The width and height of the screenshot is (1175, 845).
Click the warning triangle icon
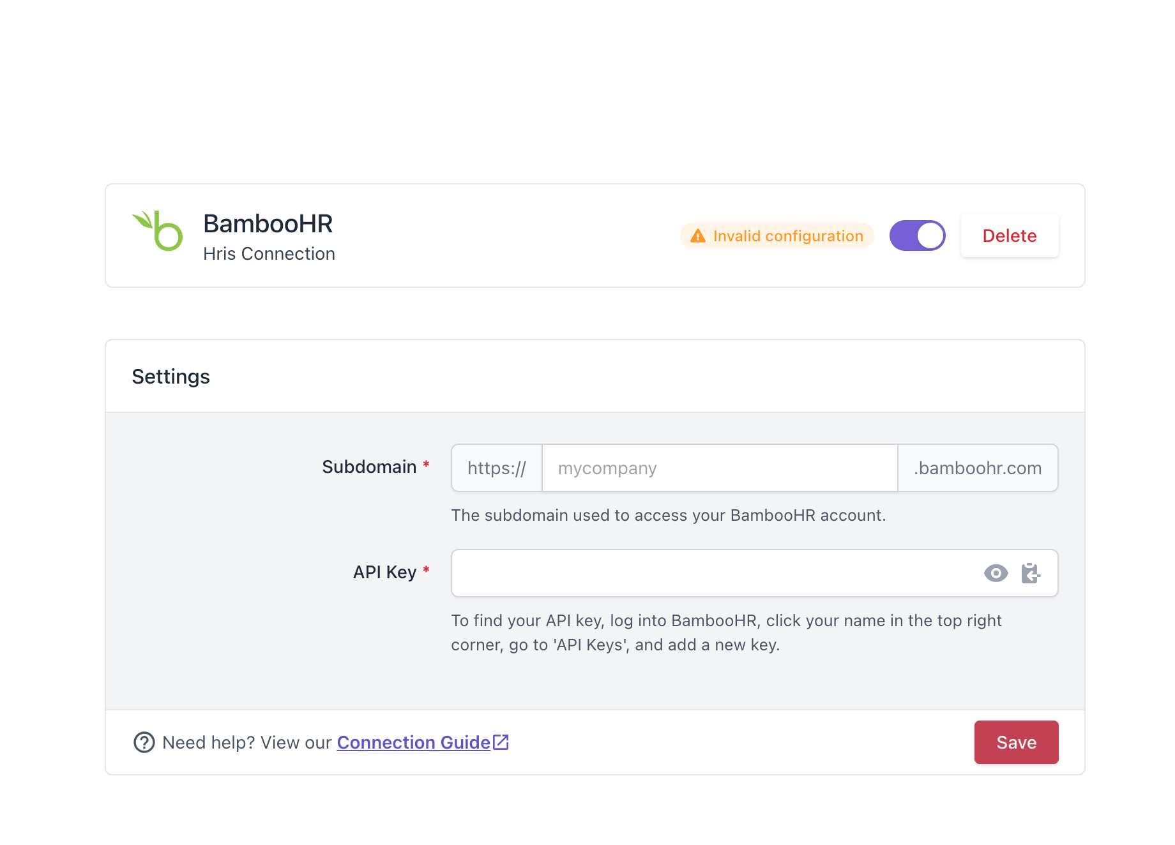[698, 236]
